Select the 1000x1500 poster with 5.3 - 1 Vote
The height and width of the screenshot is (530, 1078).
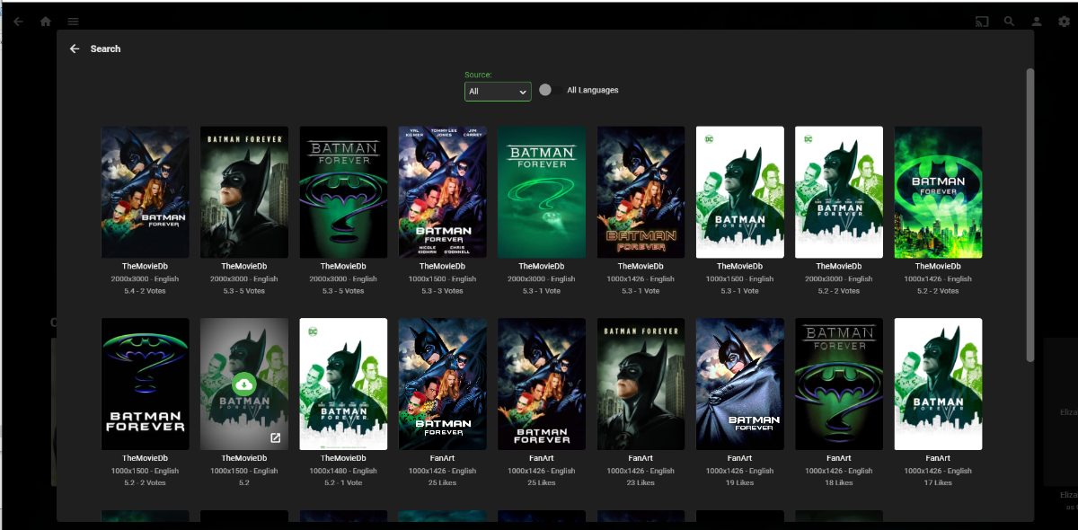tap(740, 192)
